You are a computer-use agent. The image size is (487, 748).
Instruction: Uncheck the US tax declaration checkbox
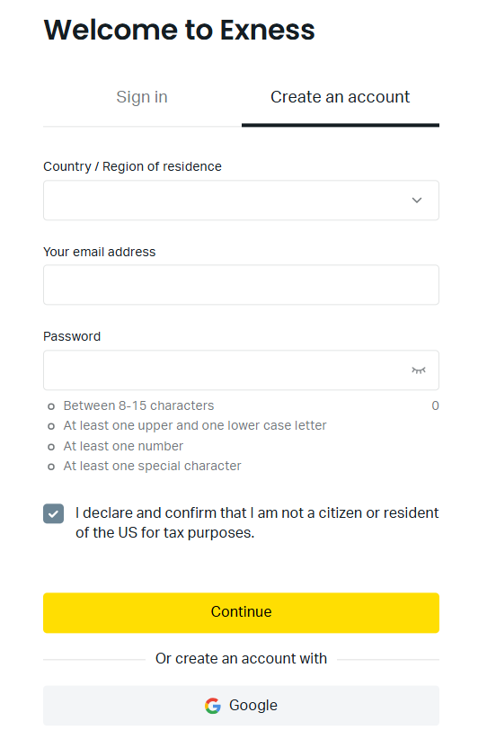coord(53,513)
